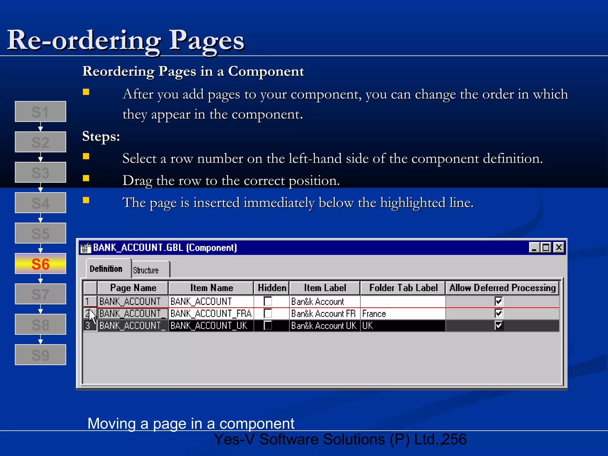Click Item Label cell 'Ban&k Account FR'
Viewport: 608px width, 456px height.
point(325,313)
